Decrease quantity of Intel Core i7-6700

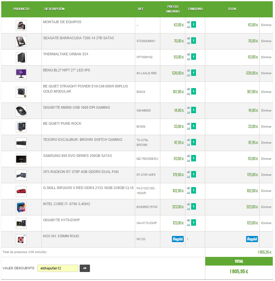coord(188,209)
